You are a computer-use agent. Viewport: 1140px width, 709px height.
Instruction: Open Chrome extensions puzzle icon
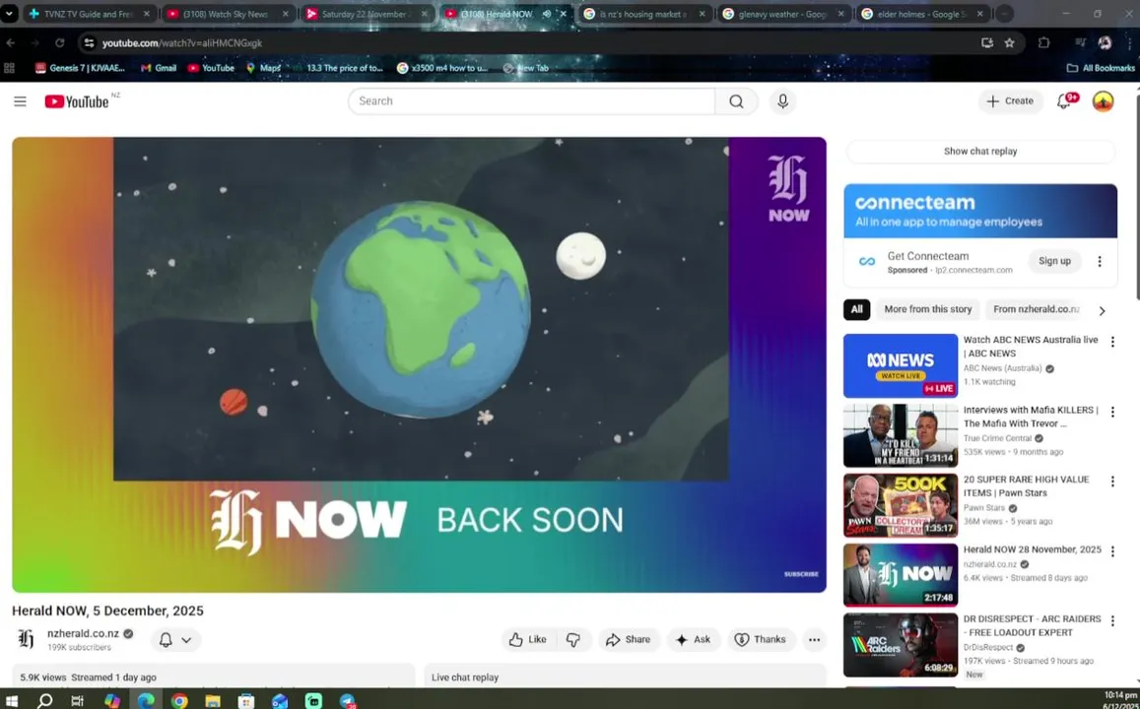(x=1044, y=43)
